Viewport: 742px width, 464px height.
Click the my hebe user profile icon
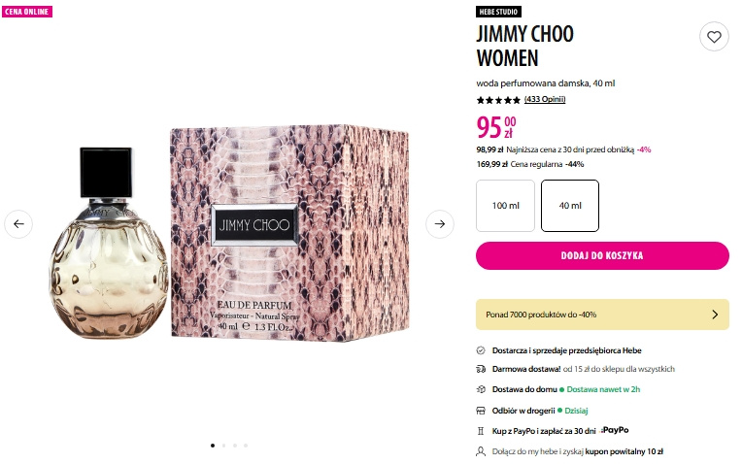(x=481, y=451)
